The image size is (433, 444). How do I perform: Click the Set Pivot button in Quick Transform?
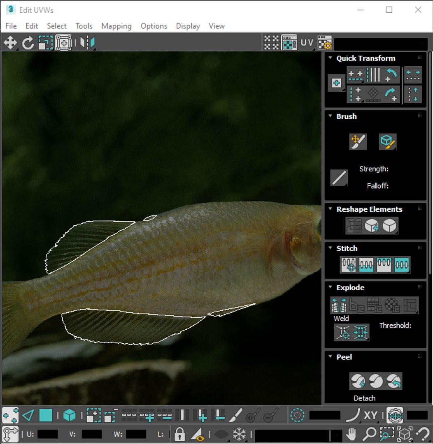pos(336,83)
